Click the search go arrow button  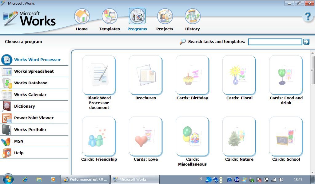point(306,42)
